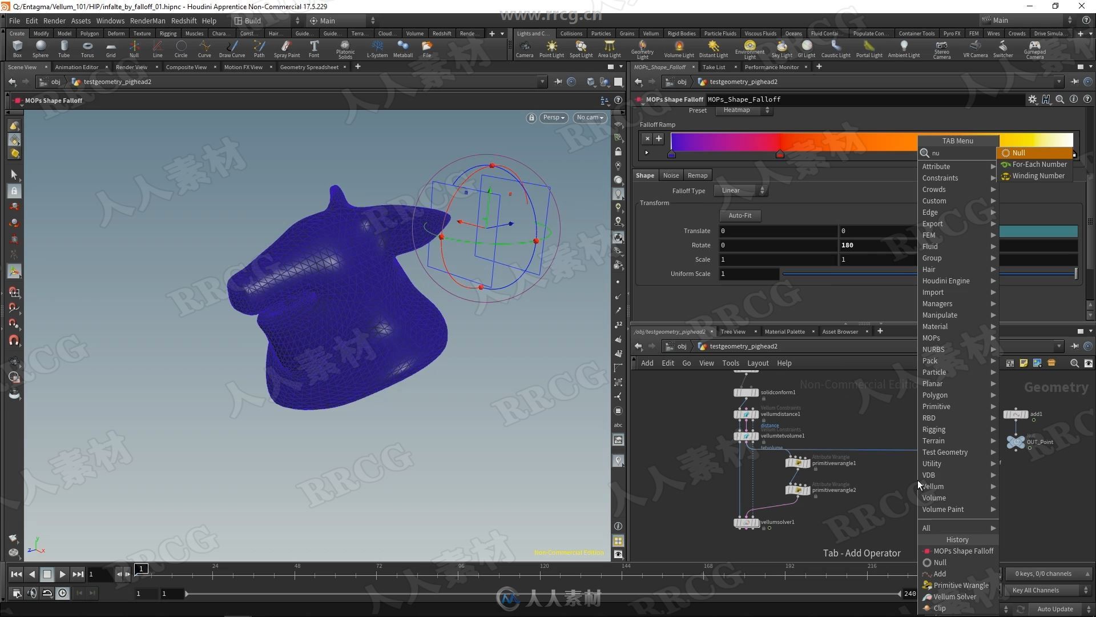Click the red ramp color marker
Viewport: 1096px width, 617px height.
click(780, 154)
